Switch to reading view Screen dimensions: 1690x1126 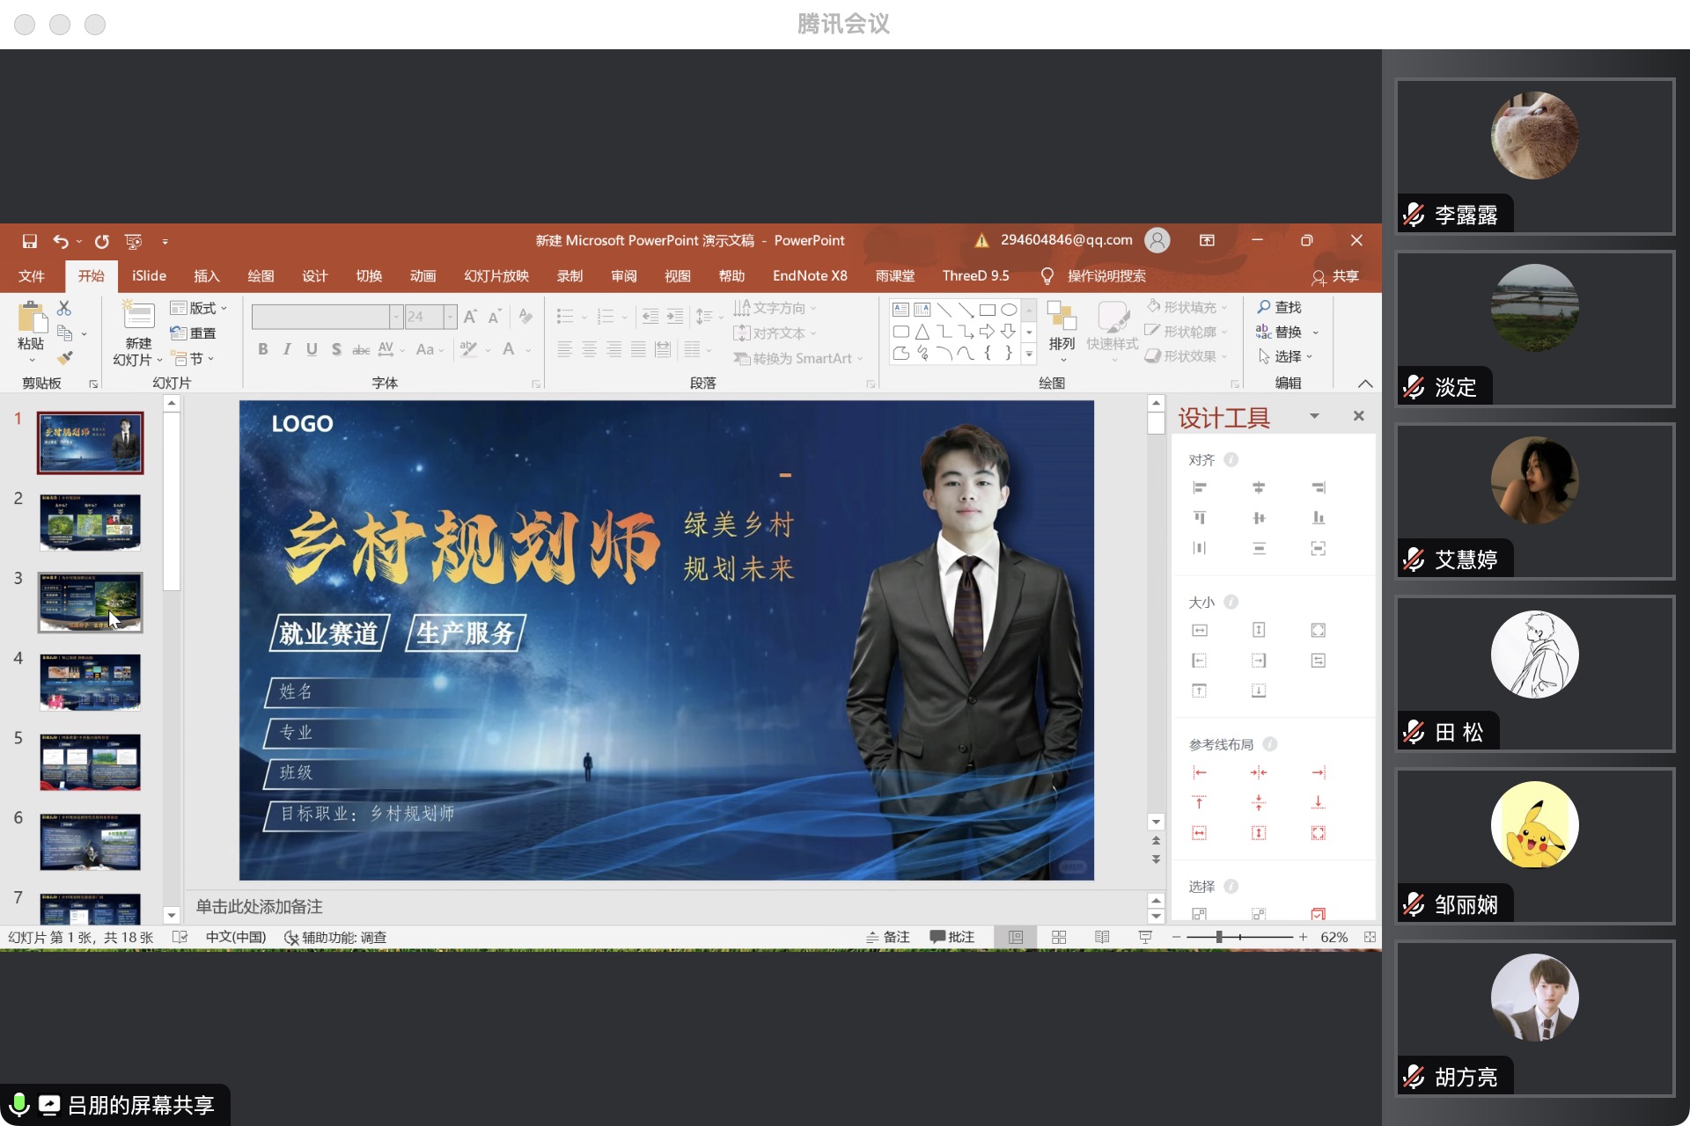coord(1102,937)
